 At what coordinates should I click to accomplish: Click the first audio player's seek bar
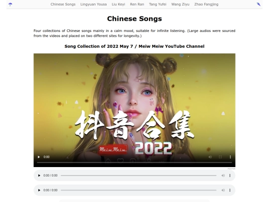tap(138, 176)
